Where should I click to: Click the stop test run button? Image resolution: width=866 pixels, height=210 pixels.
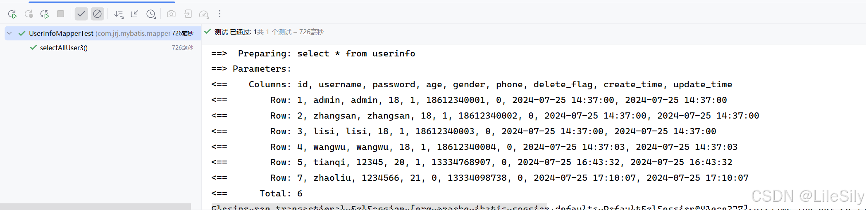click(x=60, y=14)
